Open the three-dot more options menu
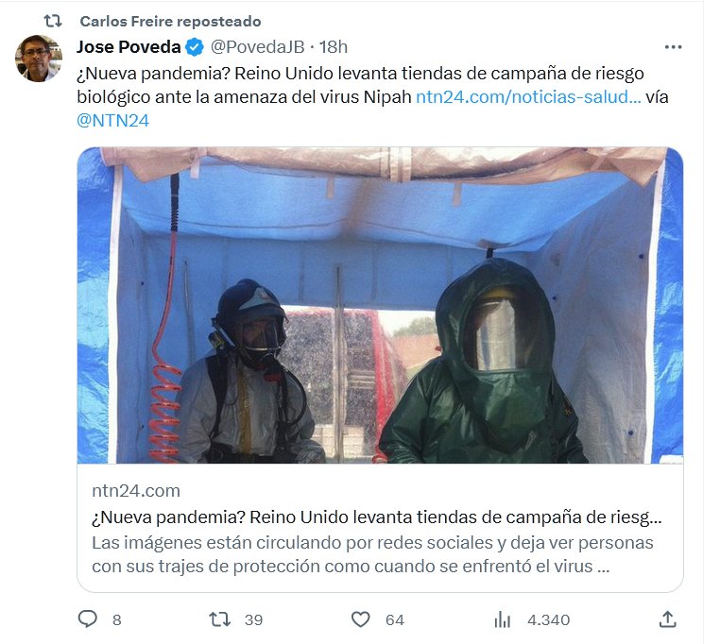Image resolution: width=720 pixels, height=644 pixels. (673, 47)
